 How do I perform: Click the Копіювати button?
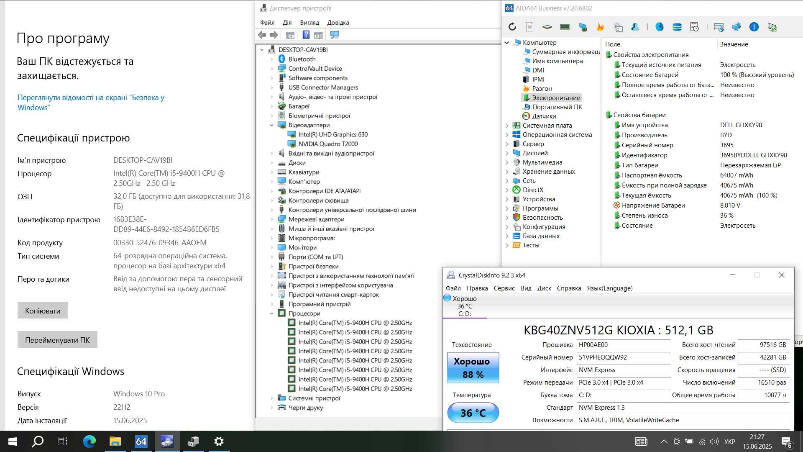pyautogui.click(x=43, y=311)
